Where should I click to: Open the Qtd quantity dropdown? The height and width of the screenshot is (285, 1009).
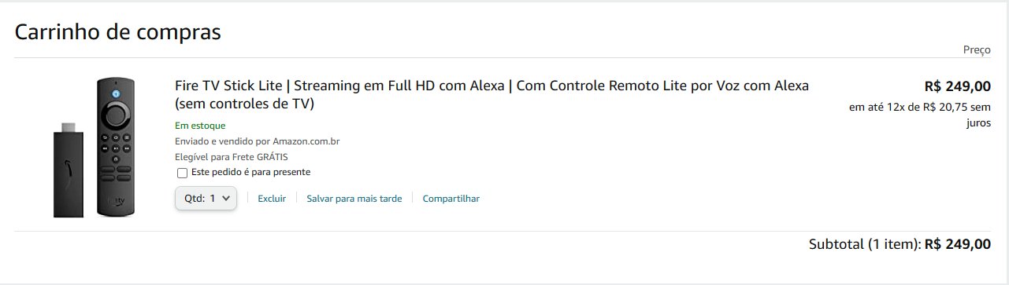tap(206, 199)
